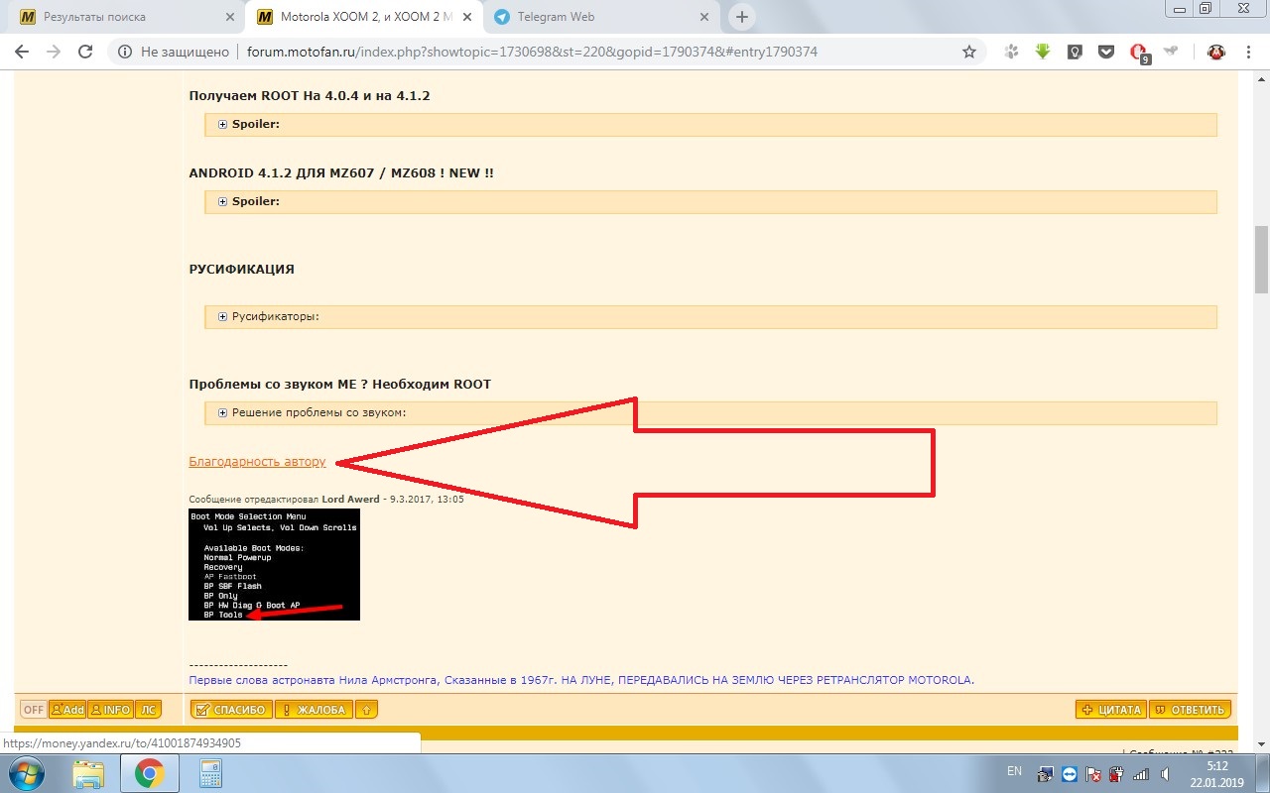Go forward in the browser

54,52
